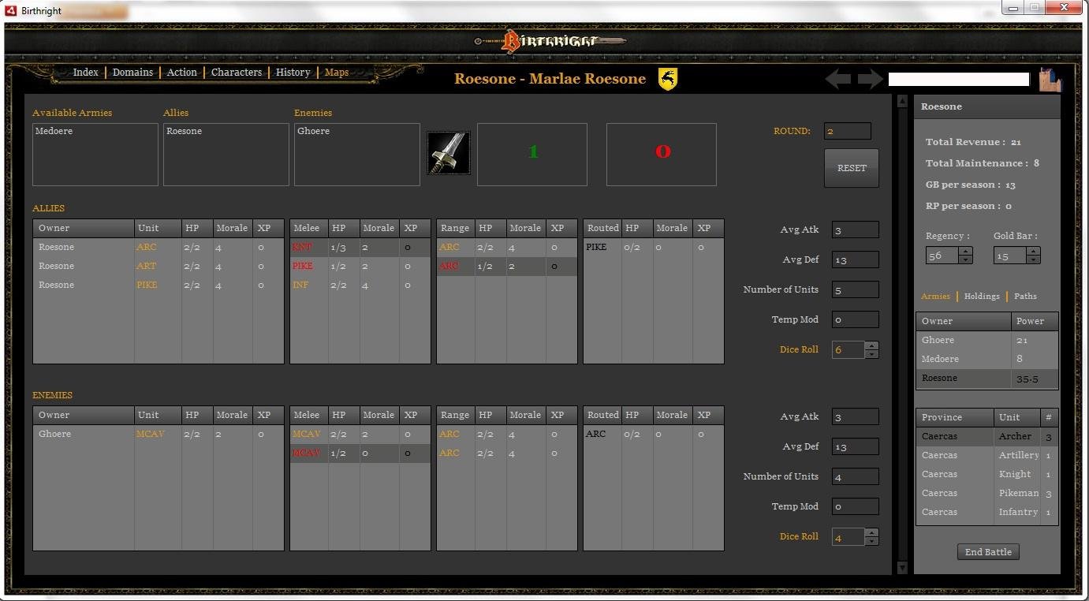Click the RESET button
Screen dimensions: 1089x601
(852, 168)
